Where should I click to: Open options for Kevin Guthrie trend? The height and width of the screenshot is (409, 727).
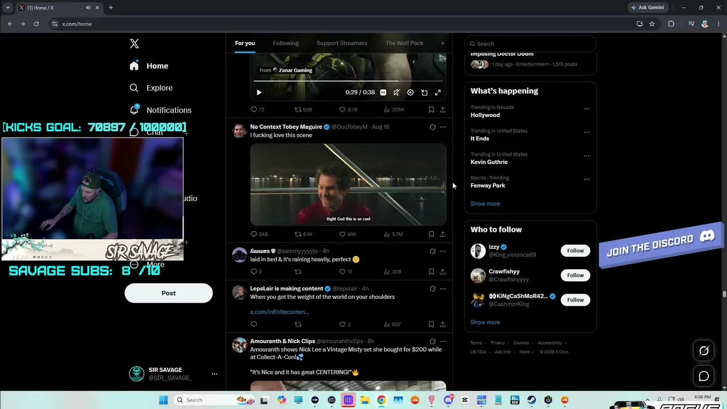coord(587,156)
